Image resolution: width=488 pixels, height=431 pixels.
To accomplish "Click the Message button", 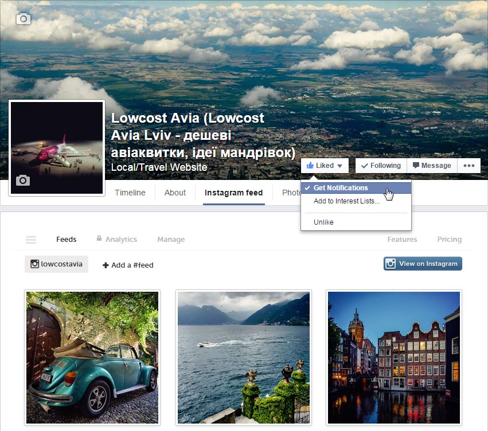I will tap(432, 166).
